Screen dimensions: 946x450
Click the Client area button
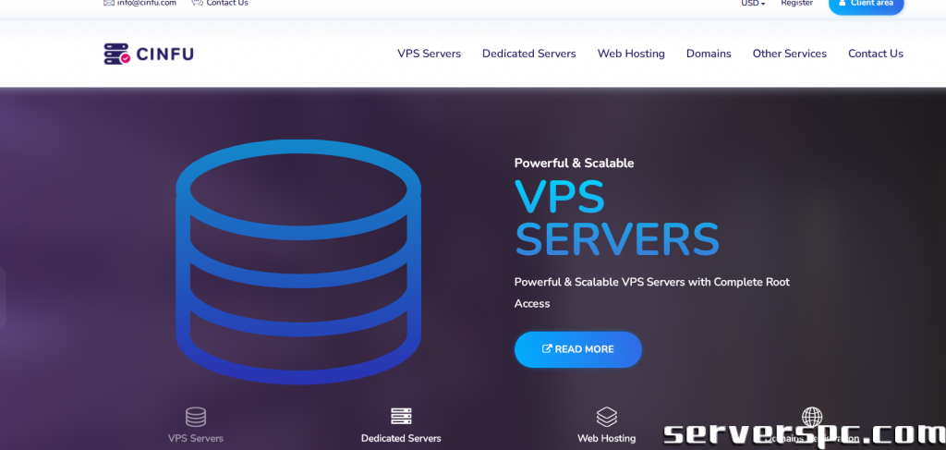(866, 5)
